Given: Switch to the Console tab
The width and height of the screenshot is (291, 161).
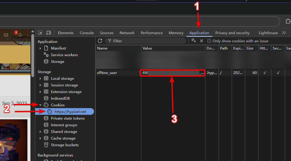Looking at the screenshot, I should pos(87,33).
